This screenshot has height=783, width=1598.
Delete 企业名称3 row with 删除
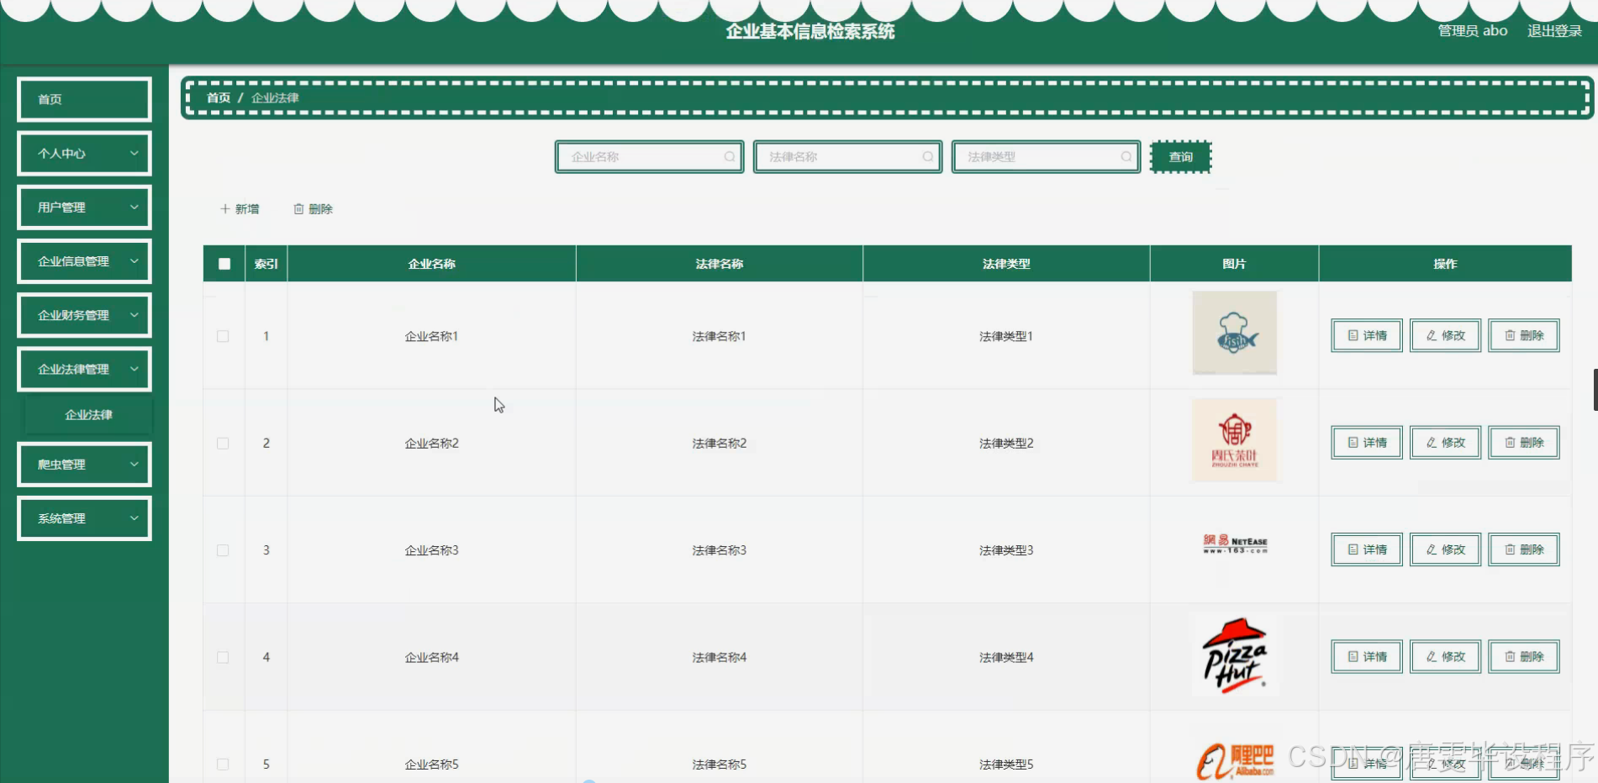click(x=1524, y=549)
